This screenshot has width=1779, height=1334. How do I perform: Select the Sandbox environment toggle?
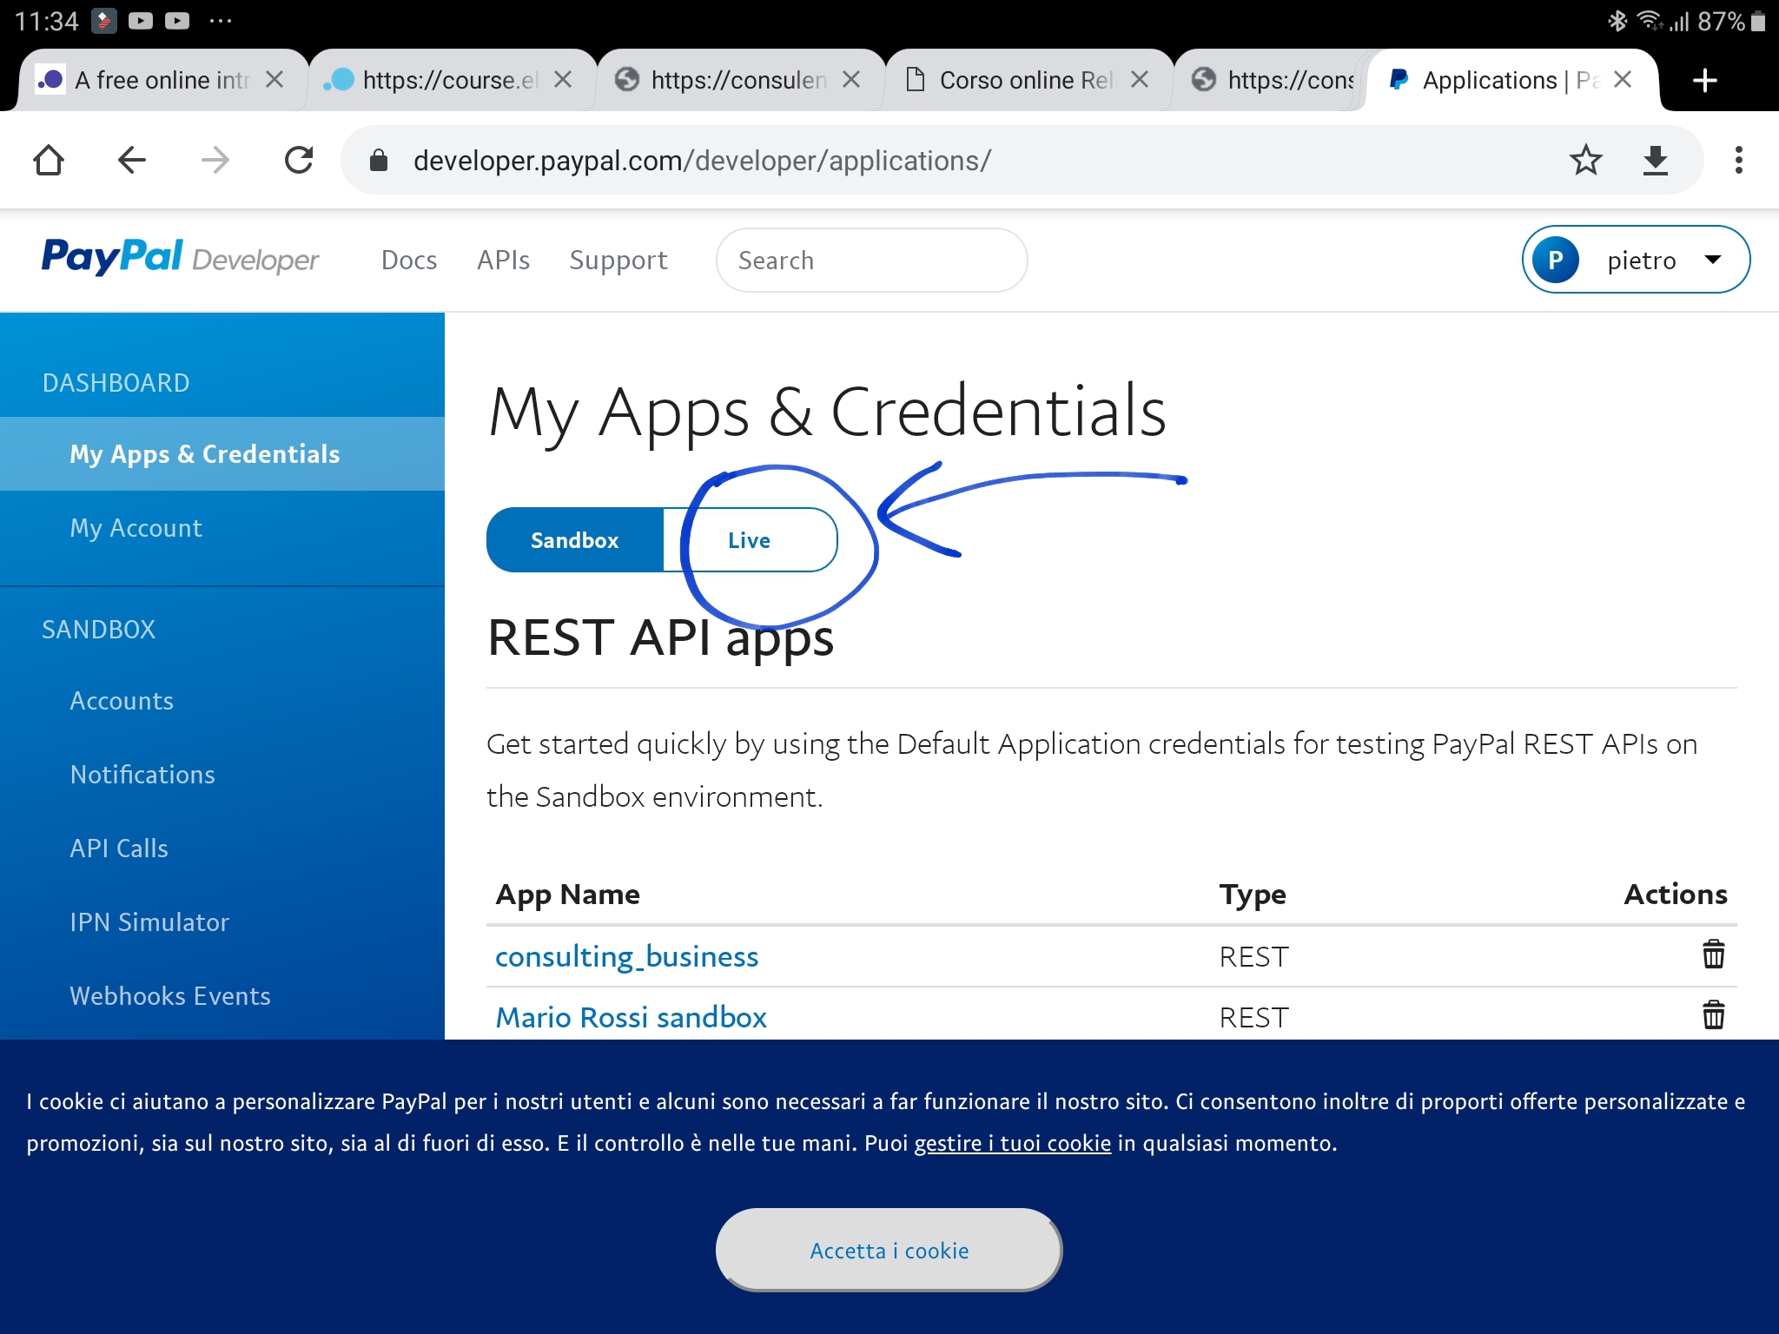pyautogui.click(x=575, y=540)
